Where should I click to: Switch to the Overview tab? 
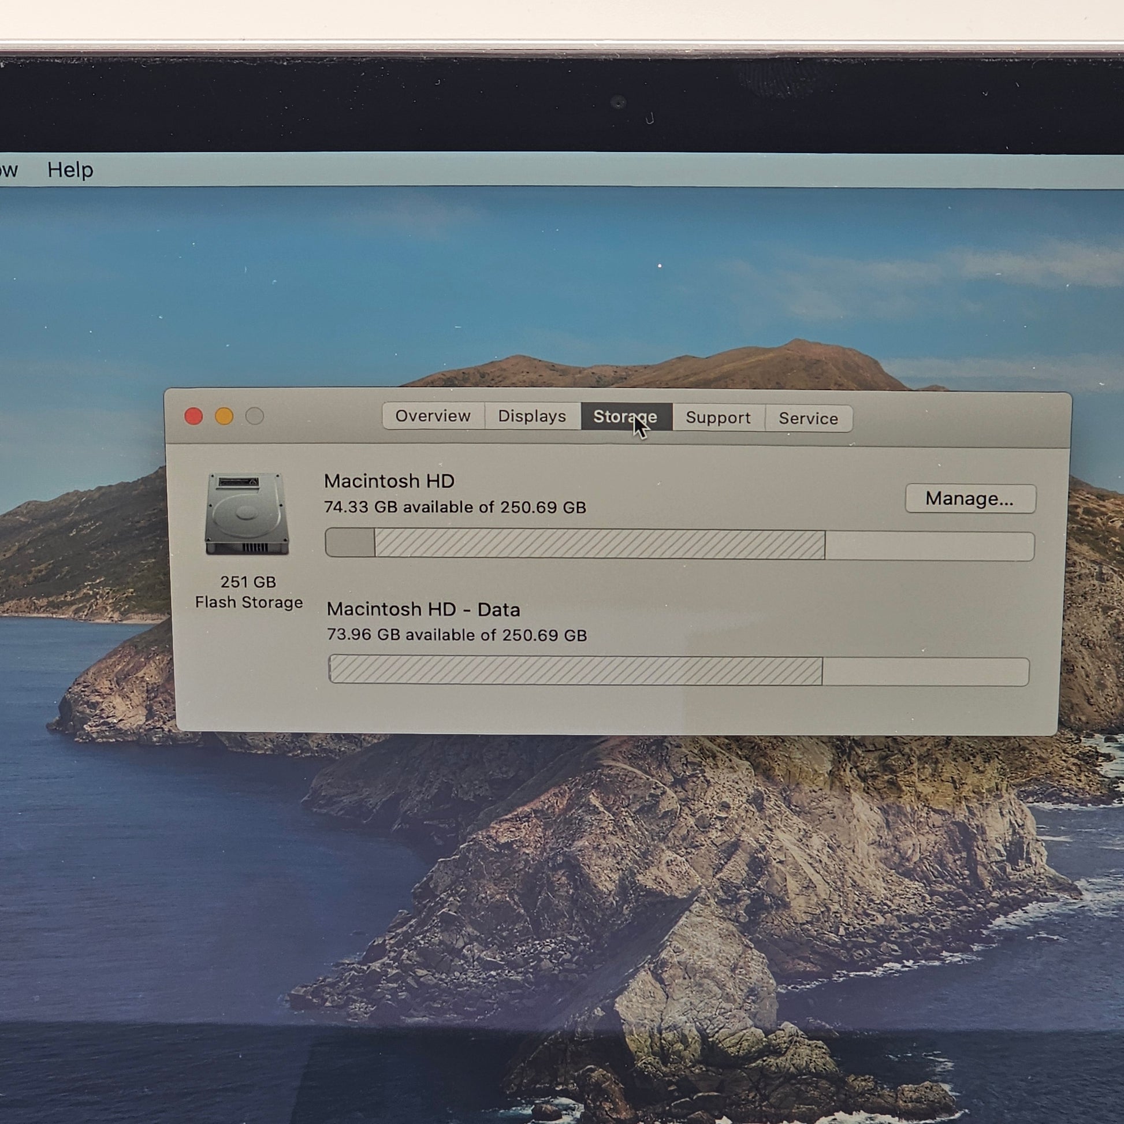(x=432, y=416)
